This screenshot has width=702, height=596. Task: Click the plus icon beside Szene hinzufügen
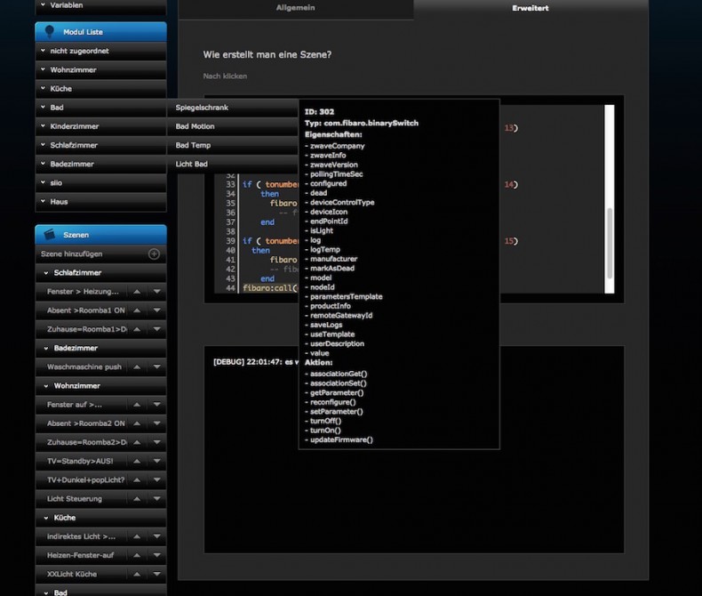pos(154,254)
